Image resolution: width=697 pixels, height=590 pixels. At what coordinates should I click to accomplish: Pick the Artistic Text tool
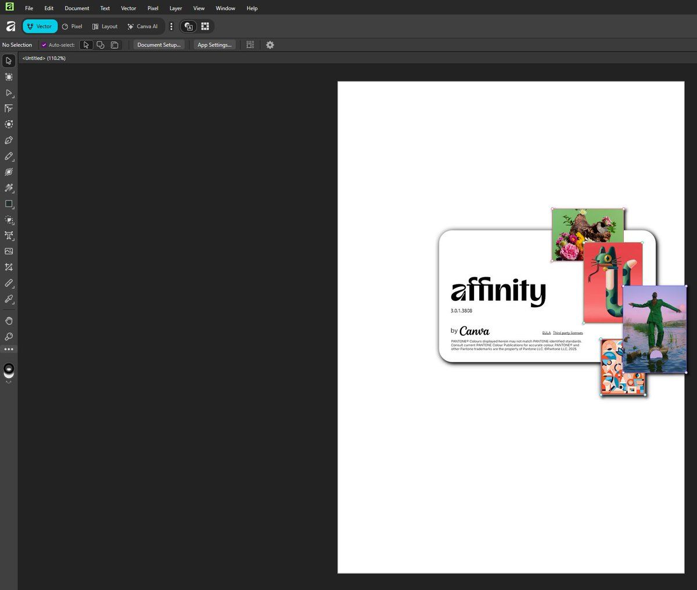coord(9,236)
